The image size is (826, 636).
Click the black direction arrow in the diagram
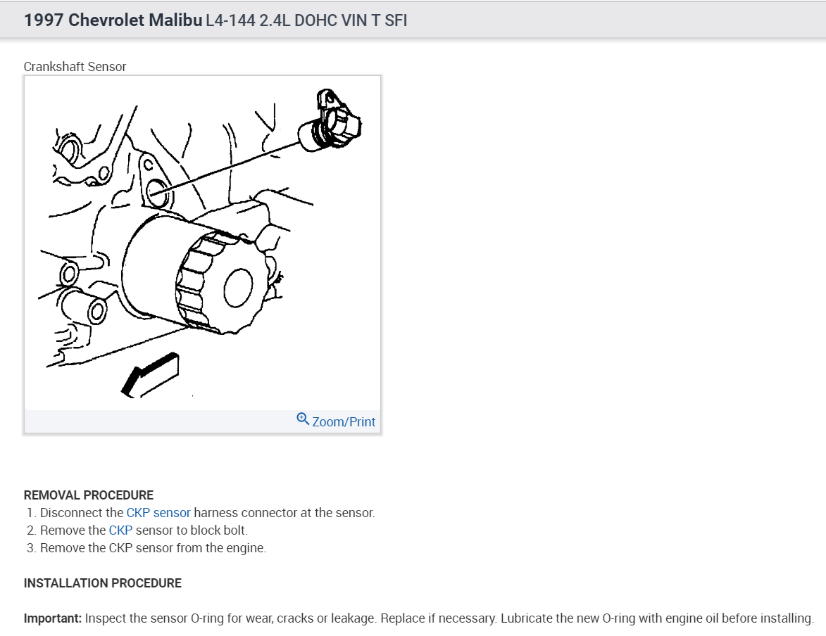[151, 376]
